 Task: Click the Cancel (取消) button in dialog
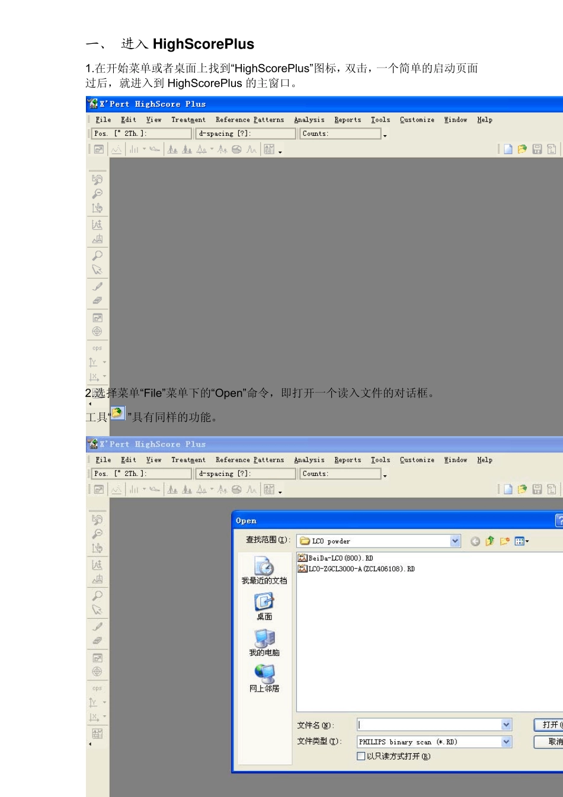(x=549, y=742)
